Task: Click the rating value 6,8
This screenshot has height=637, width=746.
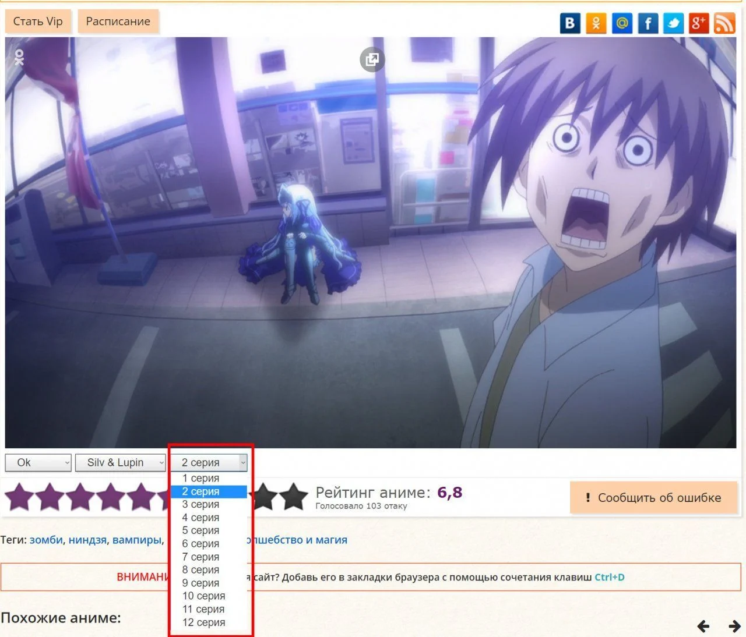Action: pos(450,493)
